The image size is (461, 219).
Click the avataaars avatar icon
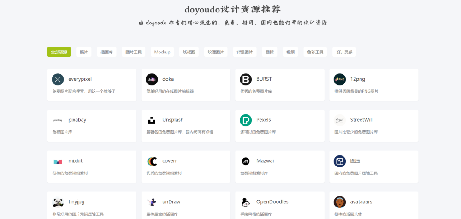click(x=340, y=202)
